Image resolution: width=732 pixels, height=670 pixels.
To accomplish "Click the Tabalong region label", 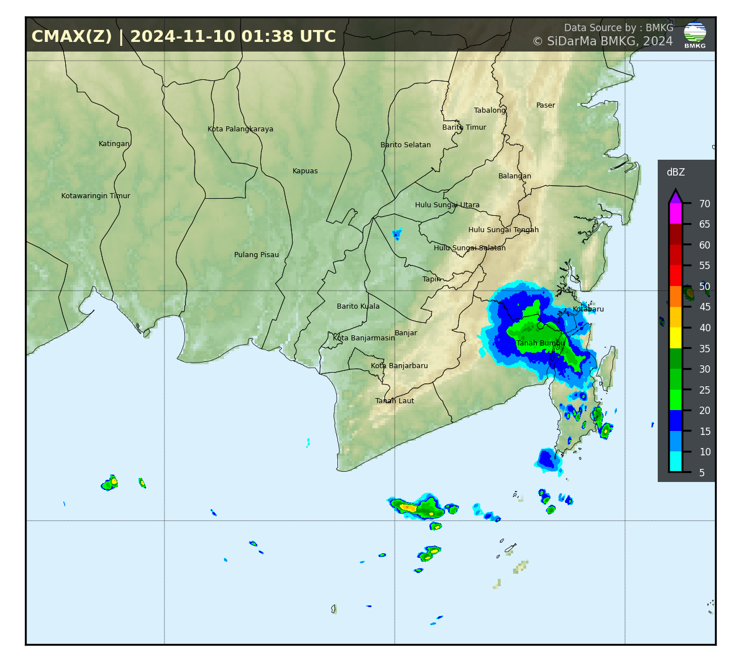I will (x=490, y=110).
